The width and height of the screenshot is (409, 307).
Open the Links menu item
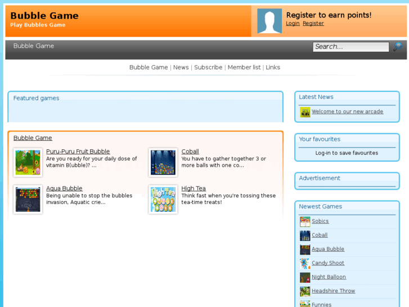click(273, 68)
